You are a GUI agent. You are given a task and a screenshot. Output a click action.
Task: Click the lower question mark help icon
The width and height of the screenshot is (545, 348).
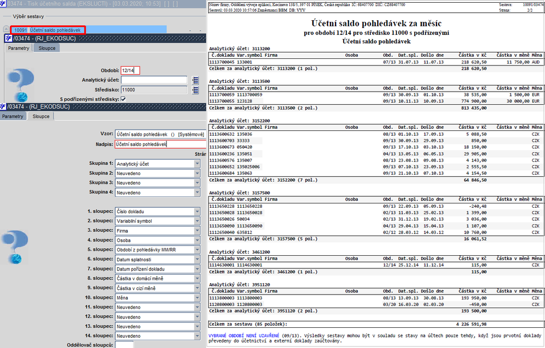click(15, 247)
